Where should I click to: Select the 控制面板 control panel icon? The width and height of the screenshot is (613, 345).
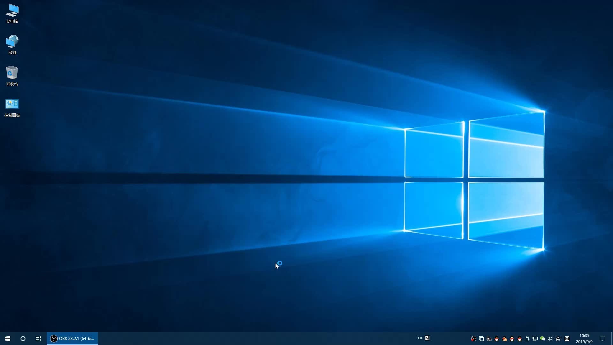12,107
